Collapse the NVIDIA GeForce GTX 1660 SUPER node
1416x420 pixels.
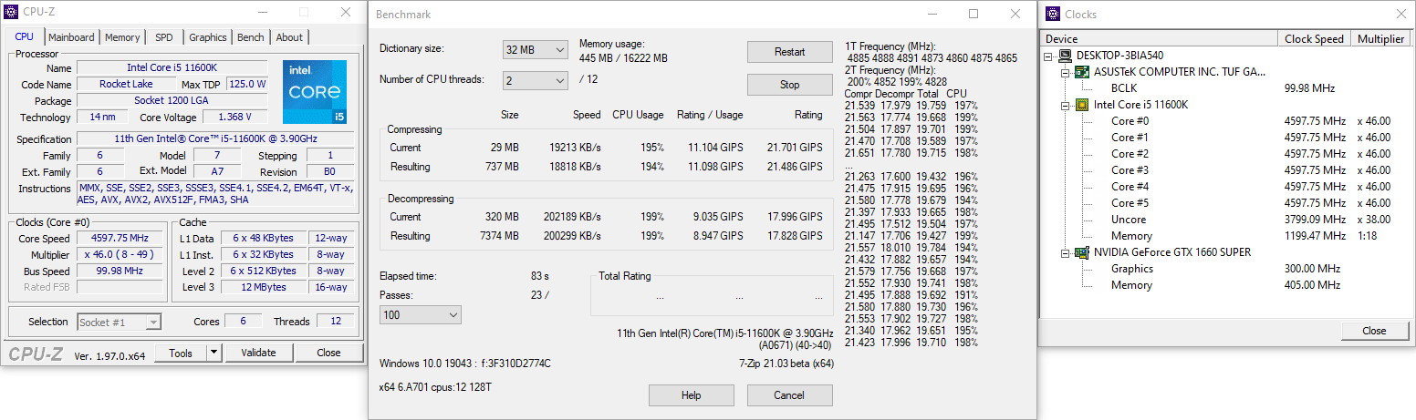[1065, 252]
